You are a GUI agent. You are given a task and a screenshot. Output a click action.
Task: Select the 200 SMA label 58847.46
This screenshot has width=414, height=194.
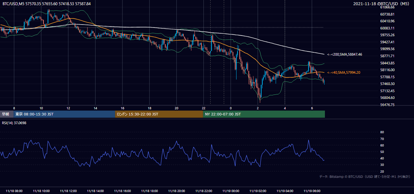click(344, 54)
